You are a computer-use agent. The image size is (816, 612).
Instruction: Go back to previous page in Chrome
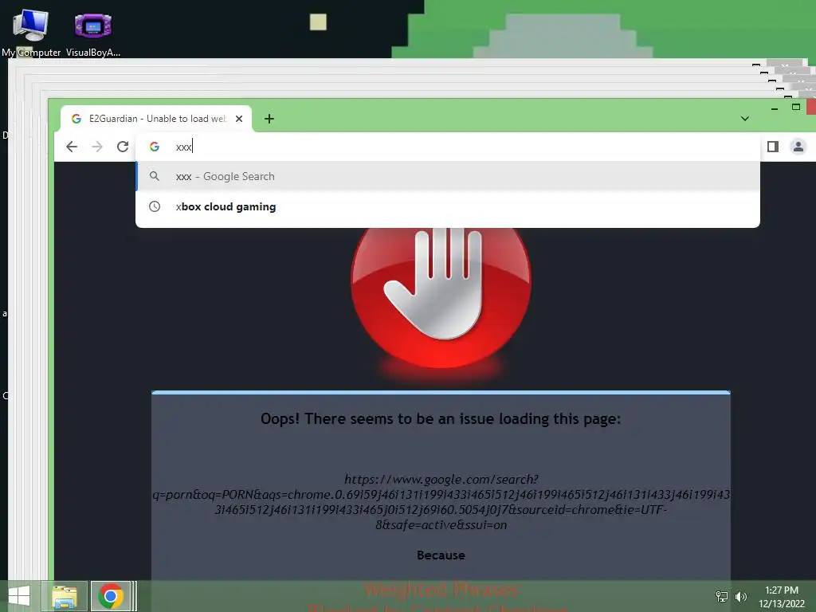click(x=72, y=147)
